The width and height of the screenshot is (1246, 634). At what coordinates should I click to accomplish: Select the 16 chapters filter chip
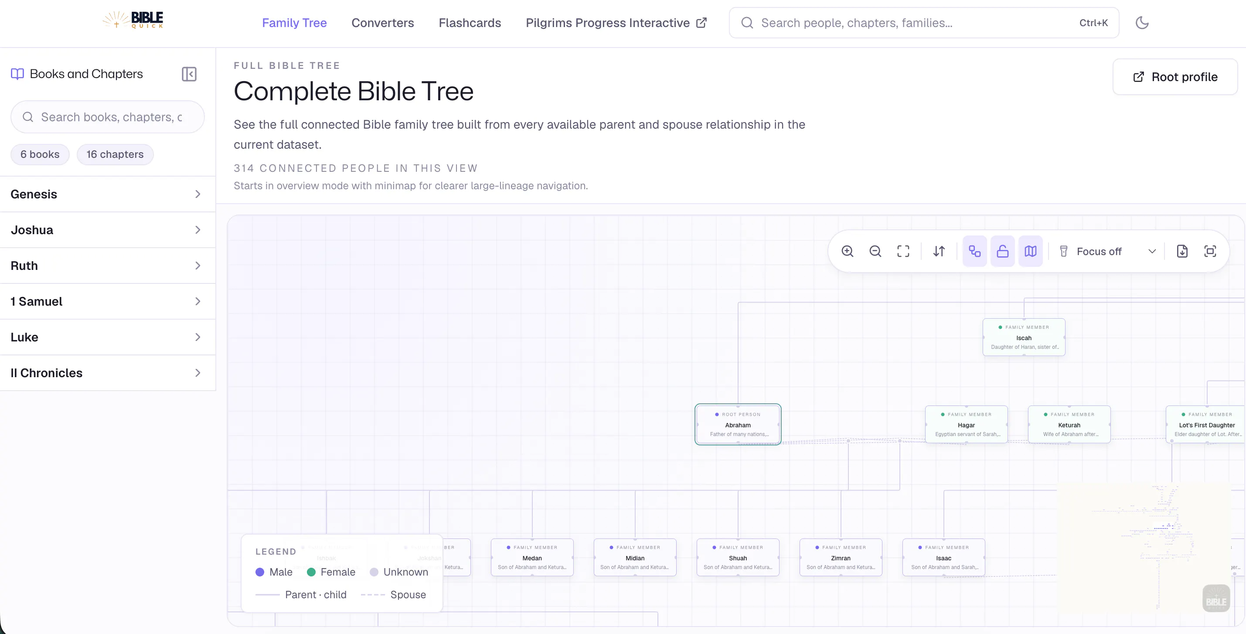point(115,154)
